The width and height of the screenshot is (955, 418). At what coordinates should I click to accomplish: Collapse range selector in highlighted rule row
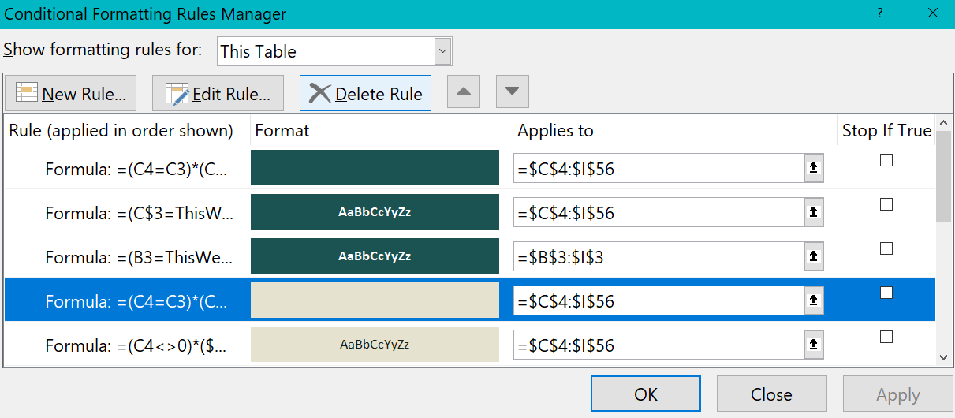pyautogui.click(x=813, y=300)
